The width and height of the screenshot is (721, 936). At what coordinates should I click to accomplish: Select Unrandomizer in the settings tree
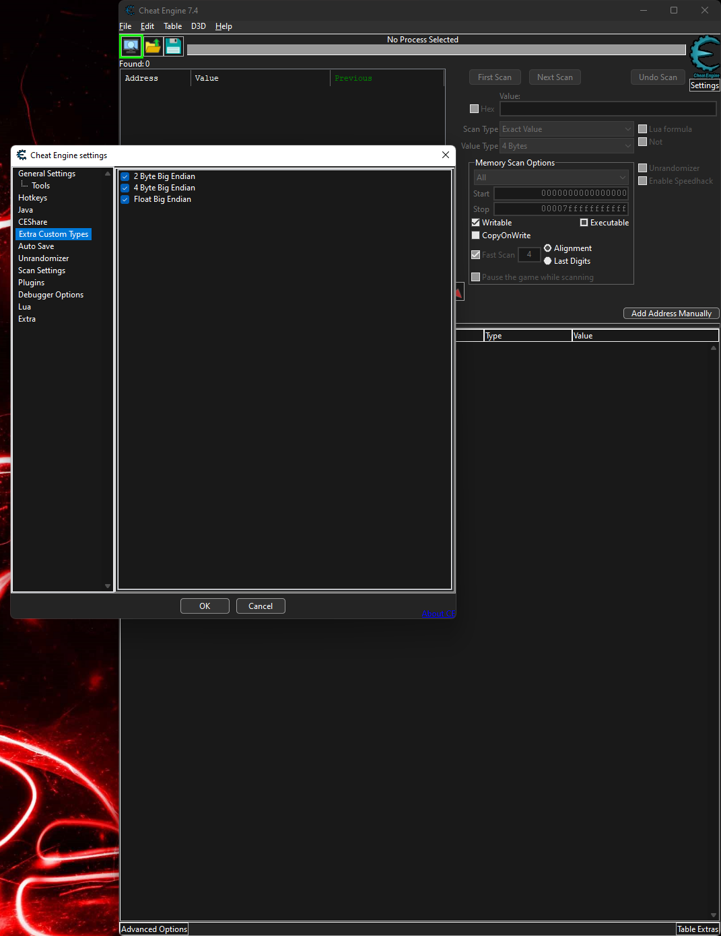[43, 258]
